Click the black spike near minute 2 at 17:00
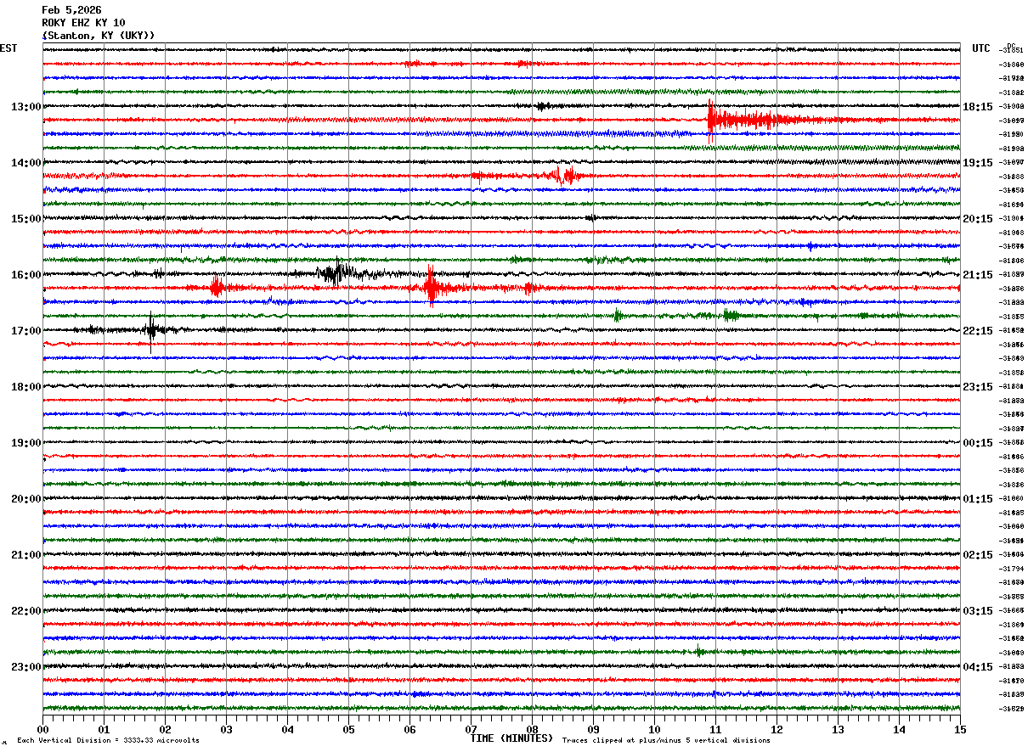This screenshot has width=1028, height=752. tap(151, 330)
